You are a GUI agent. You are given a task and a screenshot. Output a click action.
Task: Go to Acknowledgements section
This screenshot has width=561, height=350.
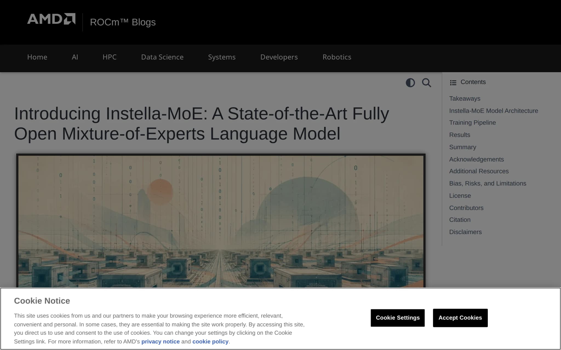(476, 159)
